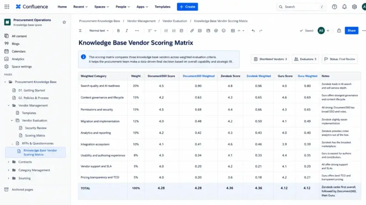
Task: Click the AS editor avatar
Action: point(321,31)
